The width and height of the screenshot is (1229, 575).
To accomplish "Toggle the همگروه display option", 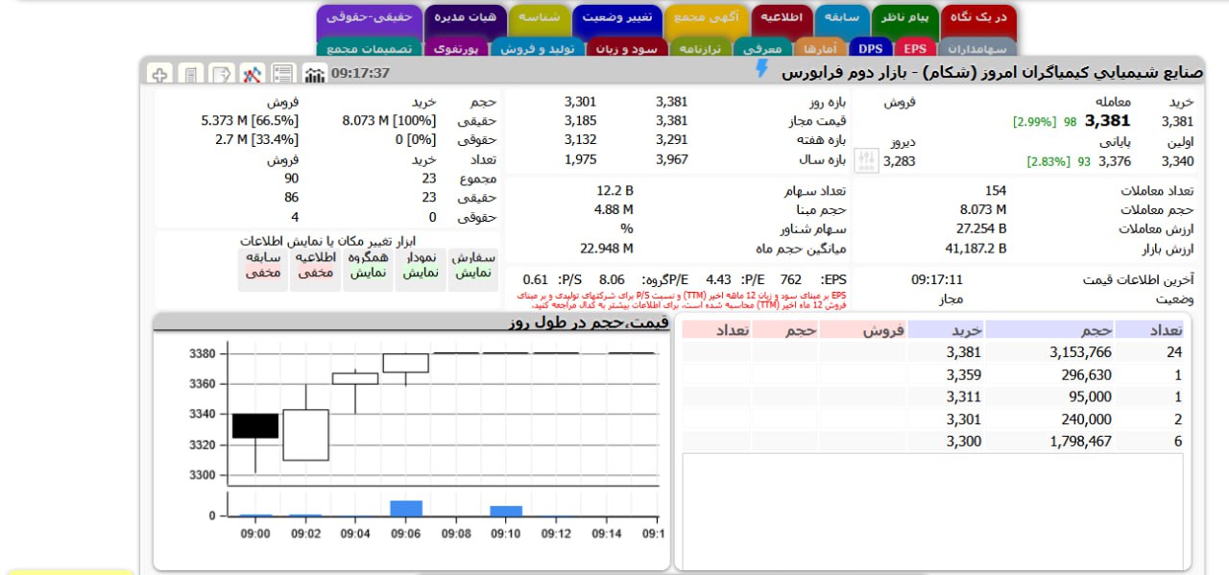I will (x=369, y=265).
